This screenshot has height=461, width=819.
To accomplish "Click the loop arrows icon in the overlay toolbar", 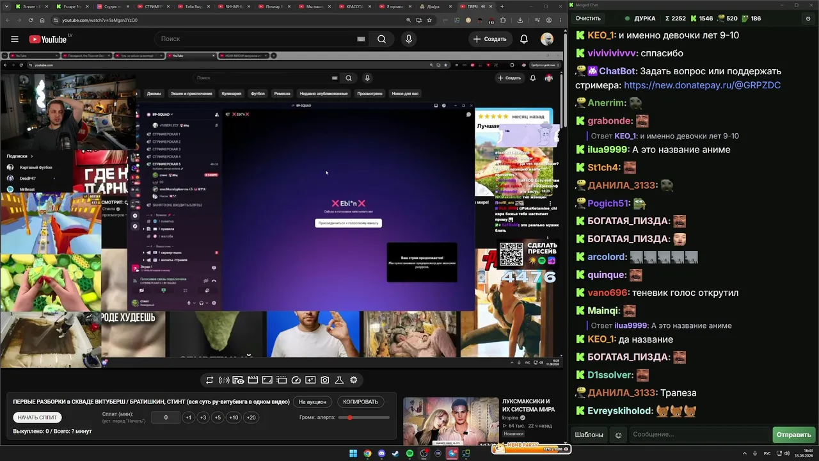I will pyautogui.click(x=209, y=380).
